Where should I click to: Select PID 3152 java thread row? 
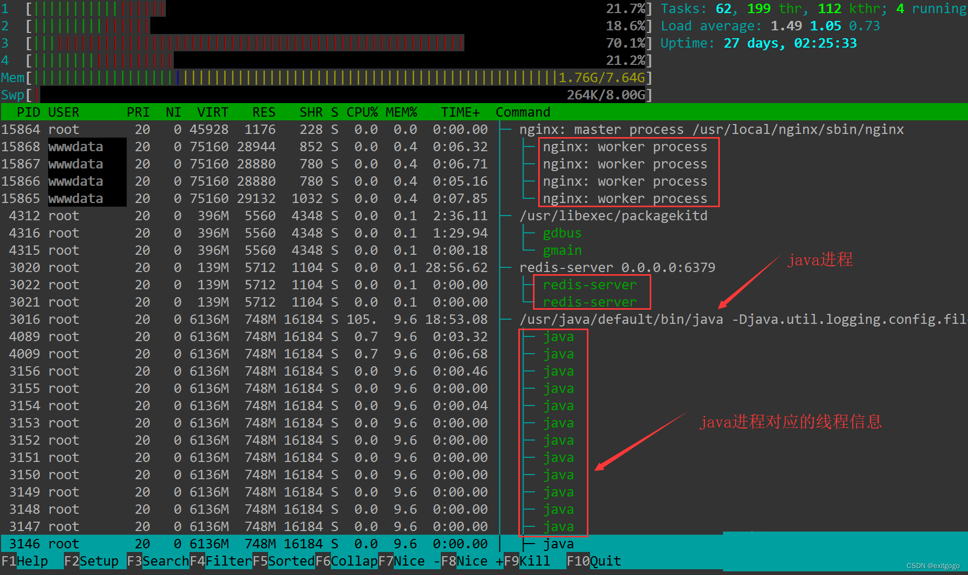(x=484, y=440)
